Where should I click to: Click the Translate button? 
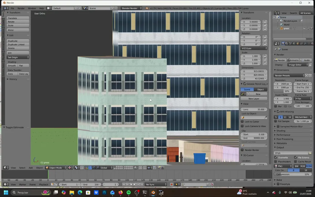(18, 18)
